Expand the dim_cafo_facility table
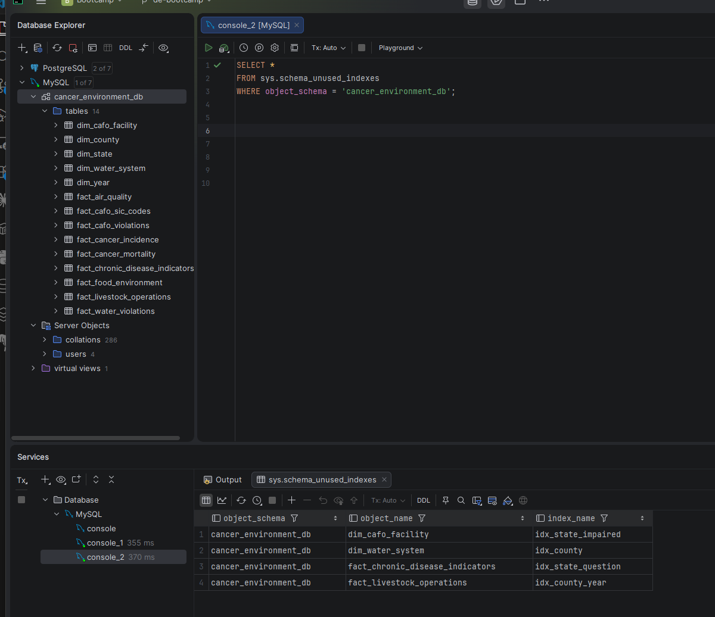The width and height of the screenshot is (715, 617). click(56, 125)
